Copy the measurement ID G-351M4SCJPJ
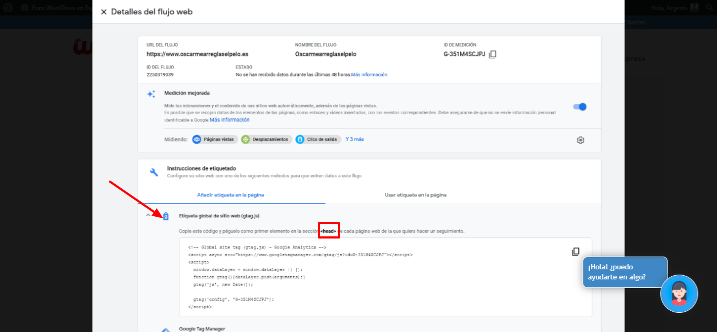717x332 pixels. [x=493, y=54]
